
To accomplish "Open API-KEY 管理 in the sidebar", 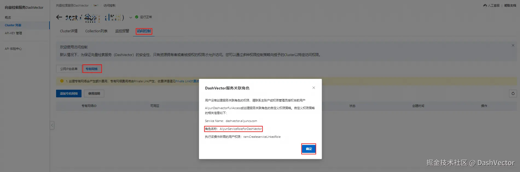I will tap(13, 33).
